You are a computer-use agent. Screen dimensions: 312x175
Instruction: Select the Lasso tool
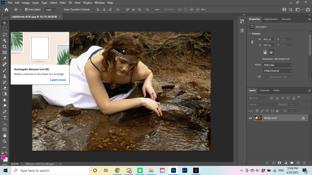(x=5, y=34)
